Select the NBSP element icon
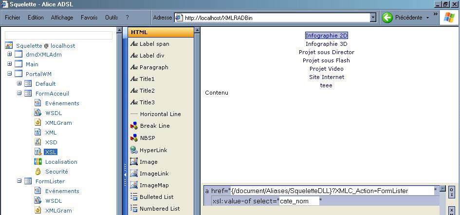This screenshot has height=215, width=460. (x=134, y=138)
